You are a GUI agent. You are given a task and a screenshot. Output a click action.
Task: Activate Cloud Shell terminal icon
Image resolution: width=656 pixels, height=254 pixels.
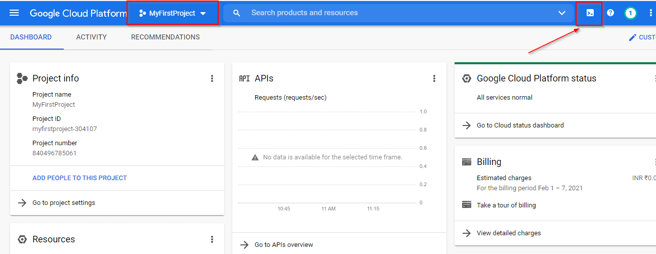590,13
